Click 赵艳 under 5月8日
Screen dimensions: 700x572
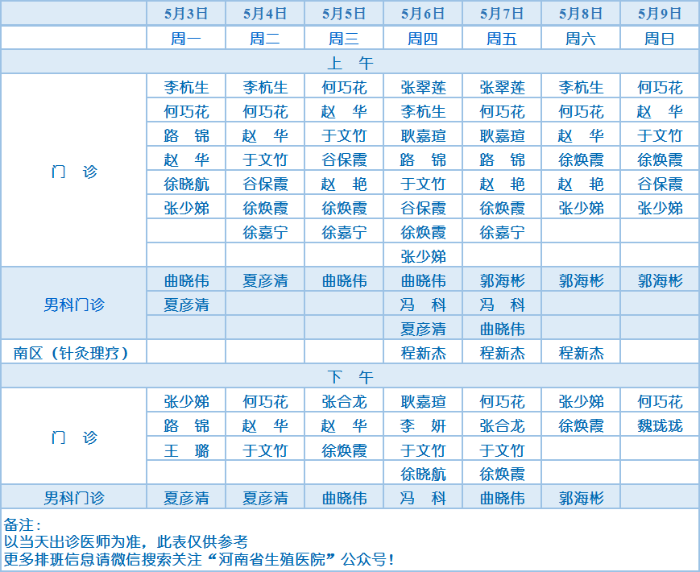click(x=581, y=184)
